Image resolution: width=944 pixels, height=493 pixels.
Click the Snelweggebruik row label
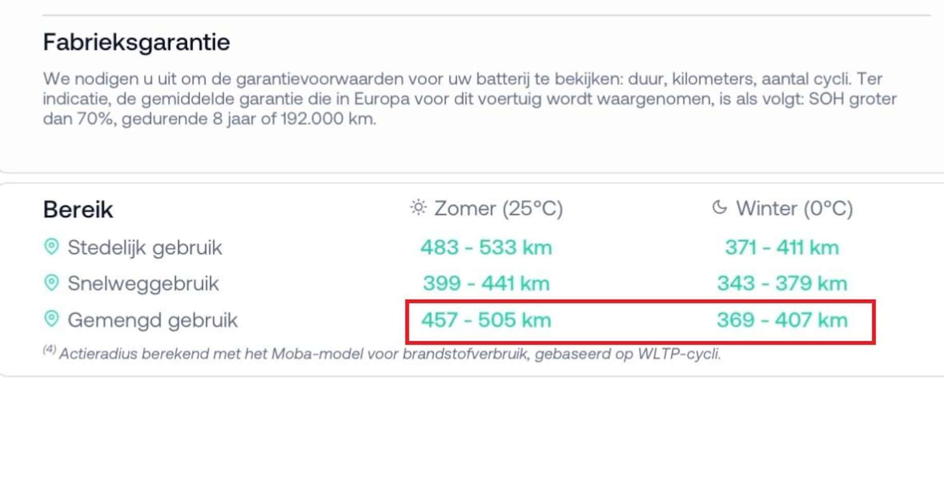click(x=143, y=283)
